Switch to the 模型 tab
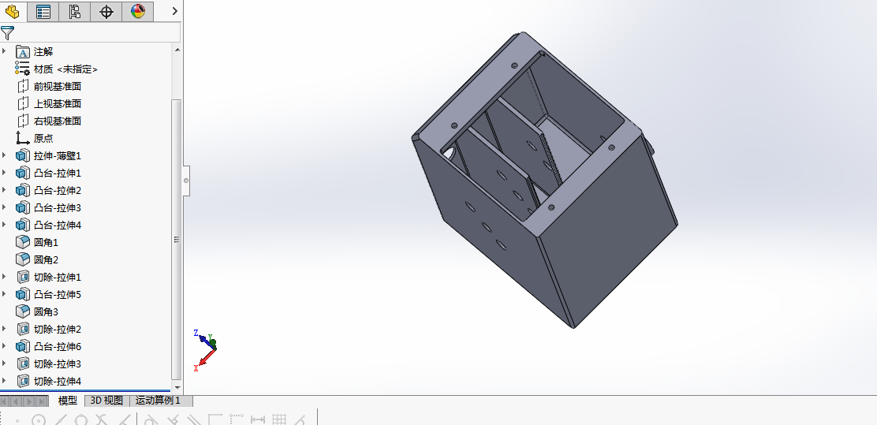 (68, 401)
